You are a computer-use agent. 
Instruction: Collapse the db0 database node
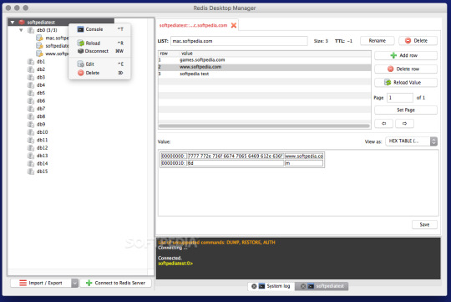[x=21, y=30]
